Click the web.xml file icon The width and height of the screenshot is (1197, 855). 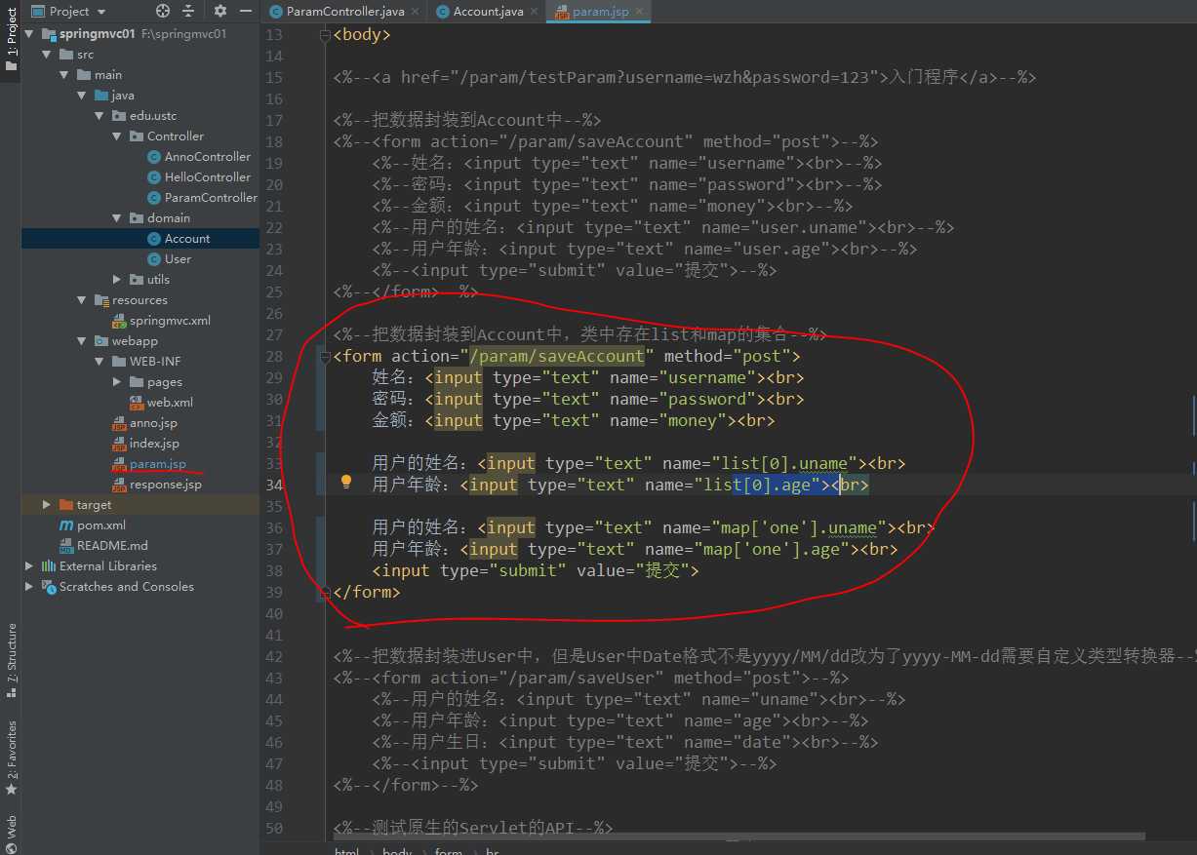point(137,403)
